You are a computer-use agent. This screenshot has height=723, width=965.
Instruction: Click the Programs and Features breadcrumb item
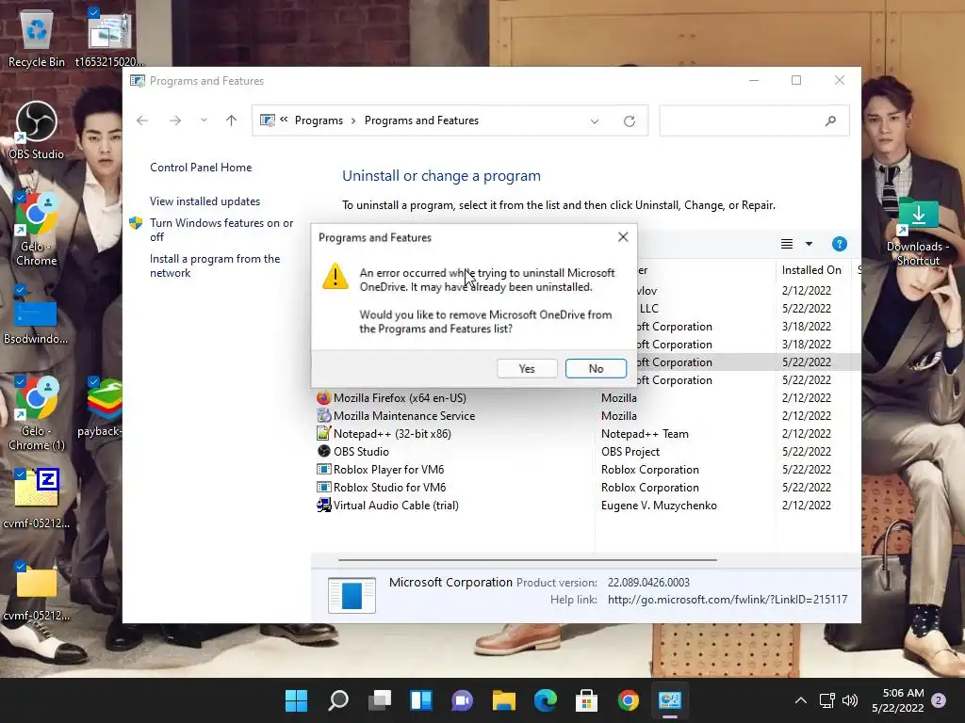click(x=421, y=120)
